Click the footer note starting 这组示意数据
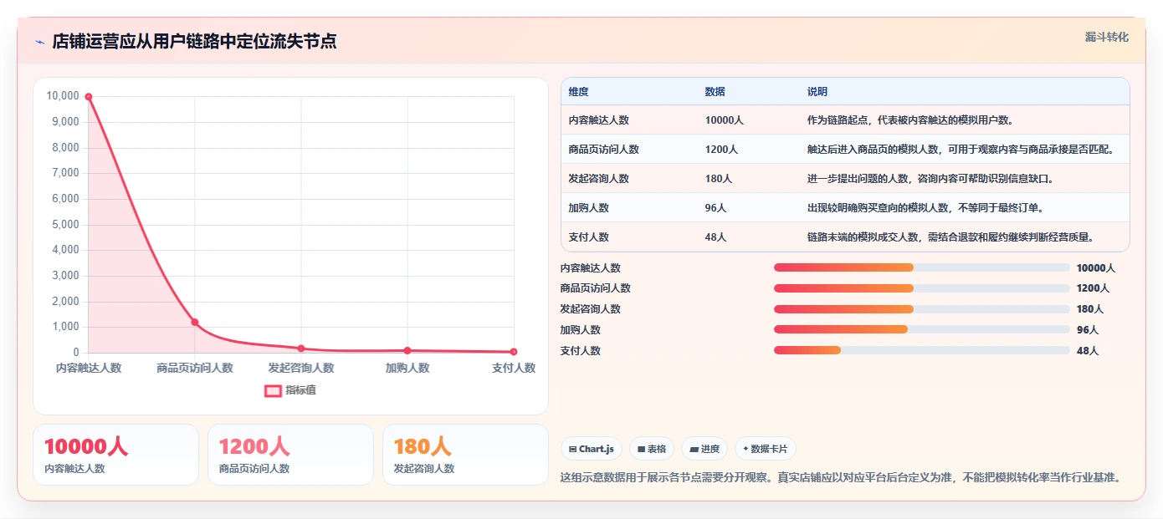Image resolution: width=1163 pixels, height=519 pixels. [x=841, y=478]
